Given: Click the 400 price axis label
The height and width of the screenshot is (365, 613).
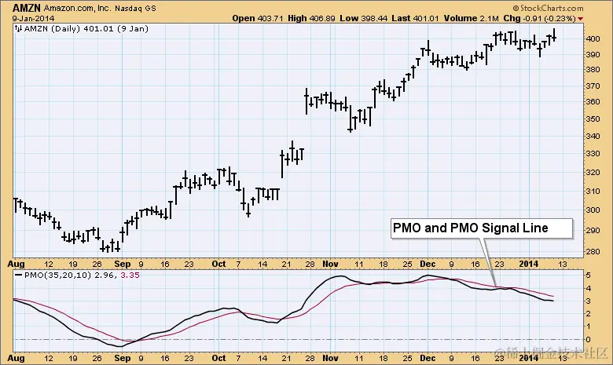Looking at the screenshot, I should [593, 38].
